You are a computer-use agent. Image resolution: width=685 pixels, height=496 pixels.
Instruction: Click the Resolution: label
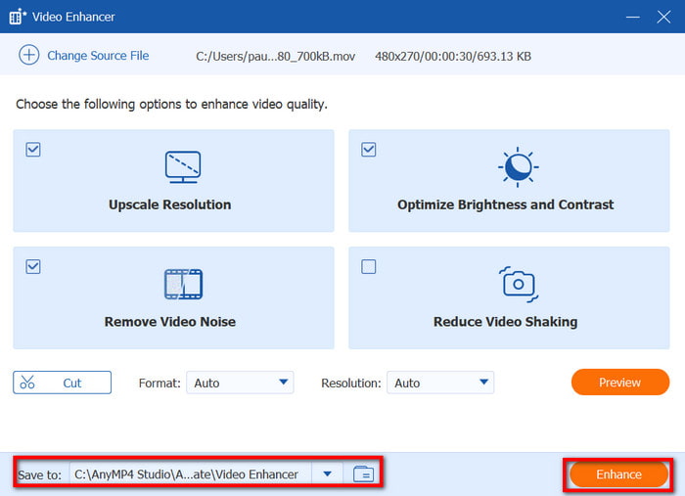[x=350, y=383]
